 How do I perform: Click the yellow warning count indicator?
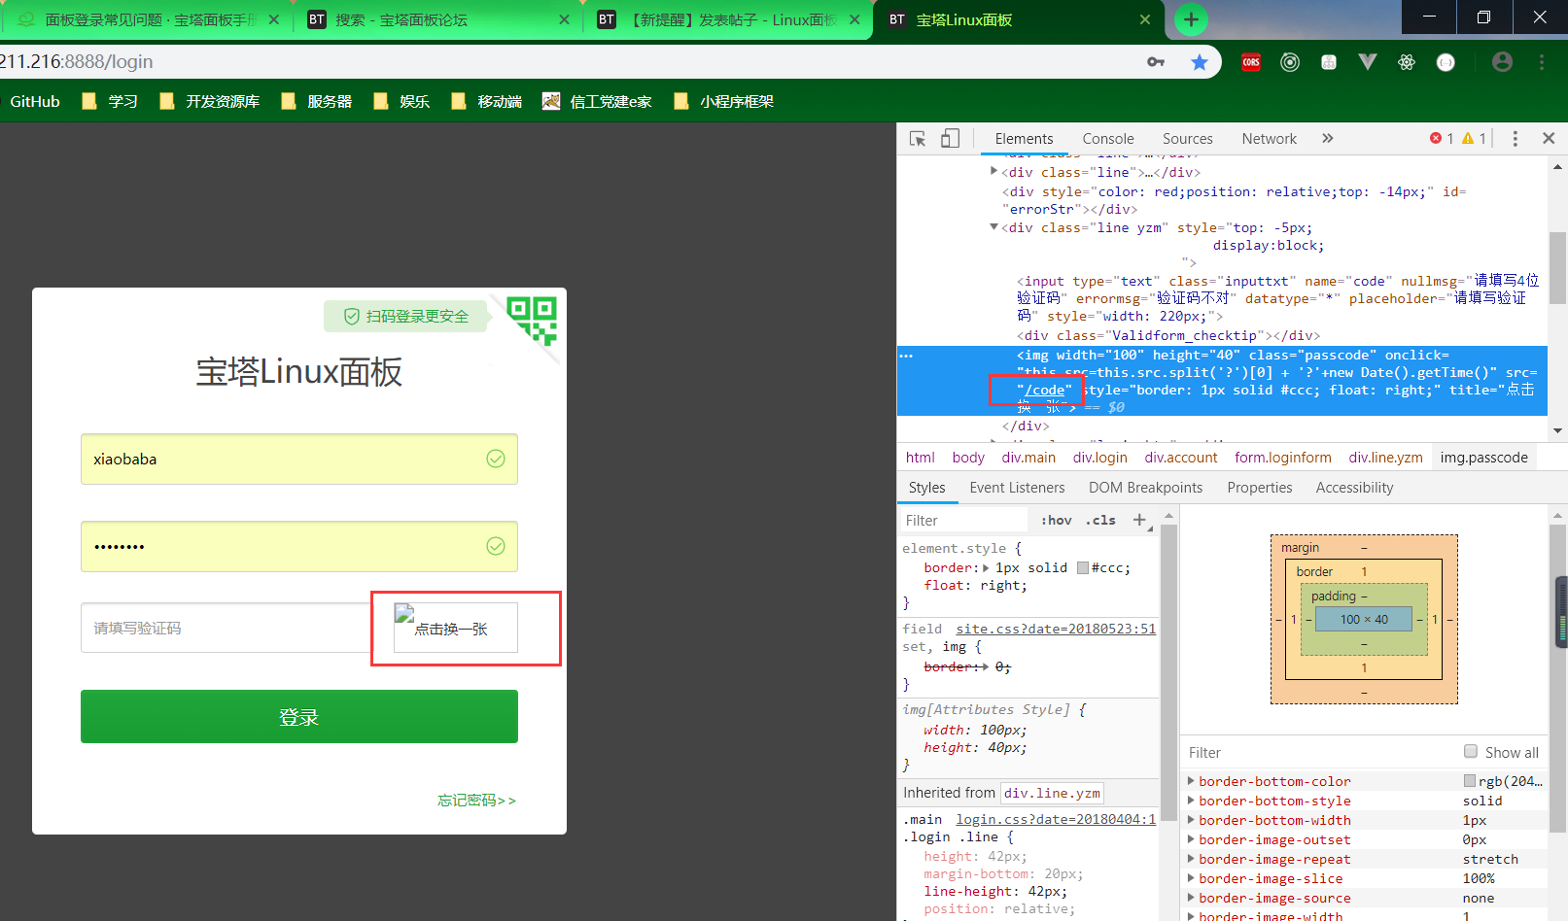1474,139
